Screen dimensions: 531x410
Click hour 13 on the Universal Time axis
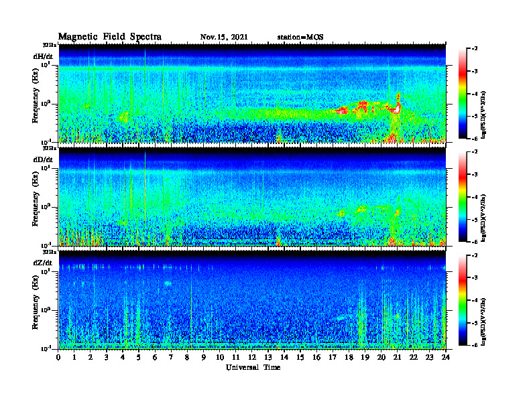pos(268,358)
